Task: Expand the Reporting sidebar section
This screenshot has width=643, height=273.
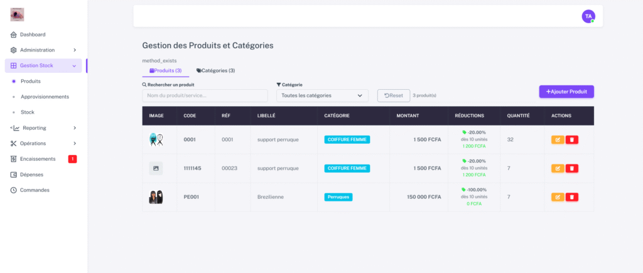Action: (x=43, y=128)
